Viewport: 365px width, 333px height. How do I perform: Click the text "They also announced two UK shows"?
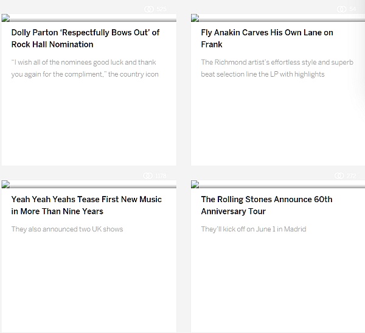pyautogui.click(x=67, y=230)
